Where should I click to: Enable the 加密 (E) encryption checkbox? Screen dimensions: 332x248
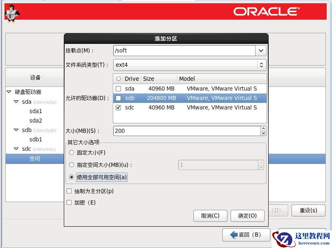[x=69, y=202]
